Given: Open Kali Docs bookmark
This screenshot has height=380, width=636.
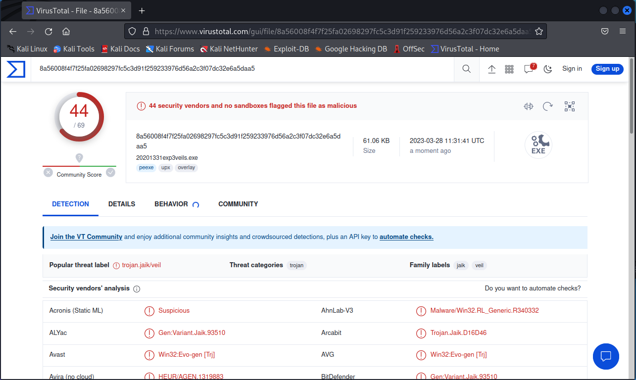Looking at the screenshot, I should (x=120, y=49).
